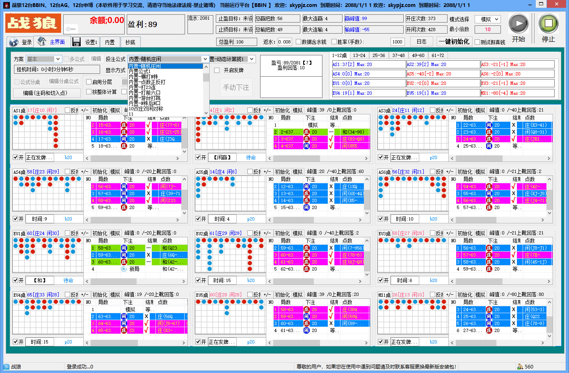Click the 一键初始化 button
The height and width of the screenshot is (373, 569).
(x=454, y=42)
